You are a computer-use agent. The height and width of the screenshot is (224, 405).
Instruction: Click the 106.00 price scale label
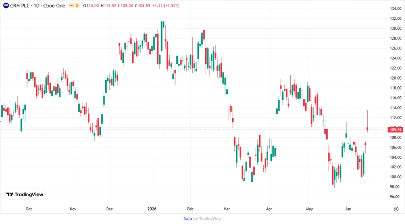click(x=396, y=148)
